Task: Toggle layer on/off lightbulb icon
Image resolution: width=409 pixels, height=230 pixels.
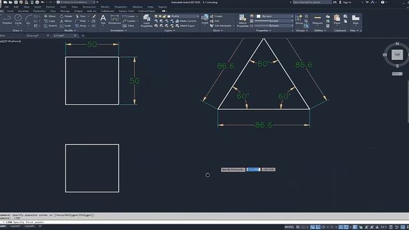Action: (x=156, y=16)
